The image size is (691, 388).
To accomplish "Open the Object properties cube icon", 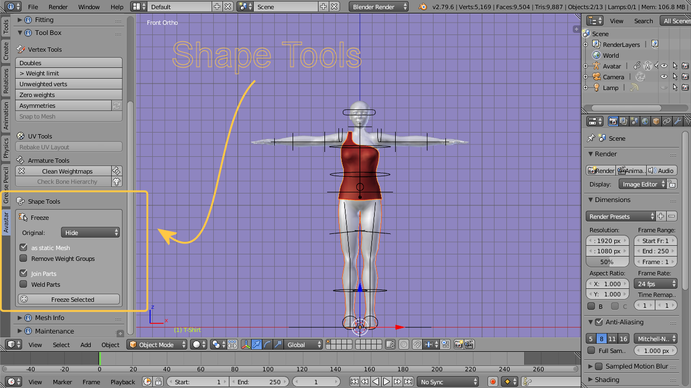I will point(656,121).
